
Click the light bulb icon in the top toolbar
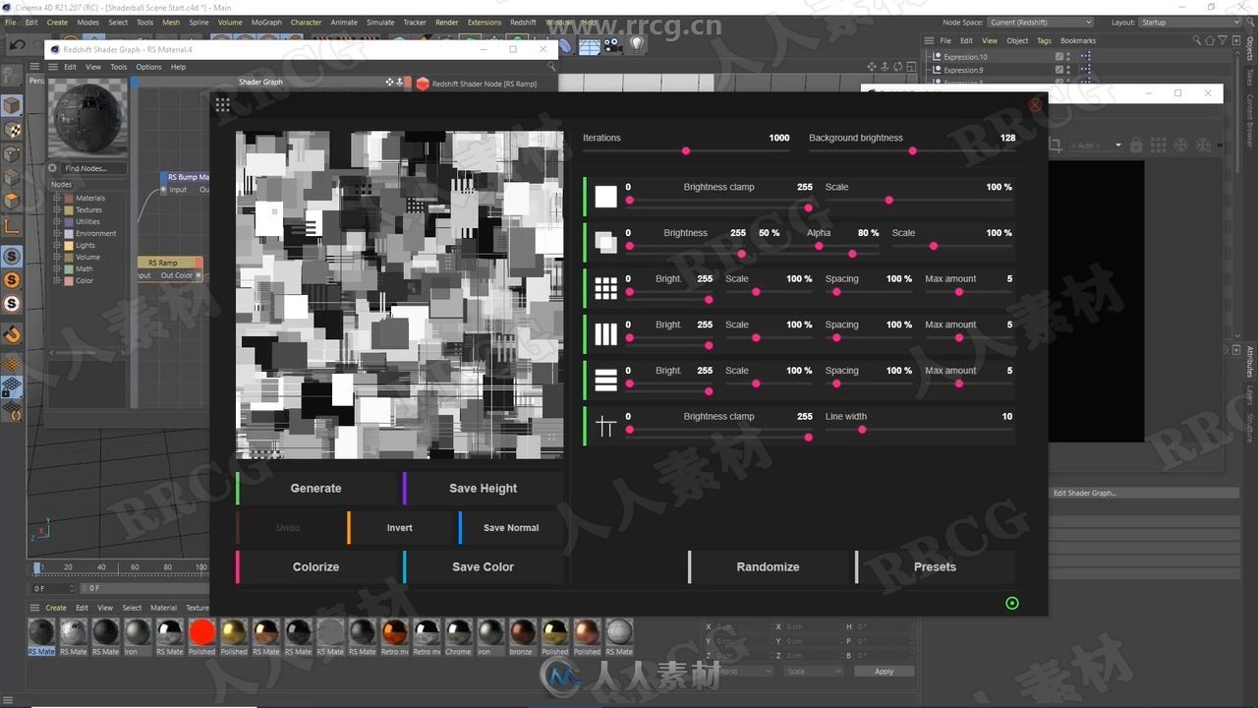coord(637,44)
